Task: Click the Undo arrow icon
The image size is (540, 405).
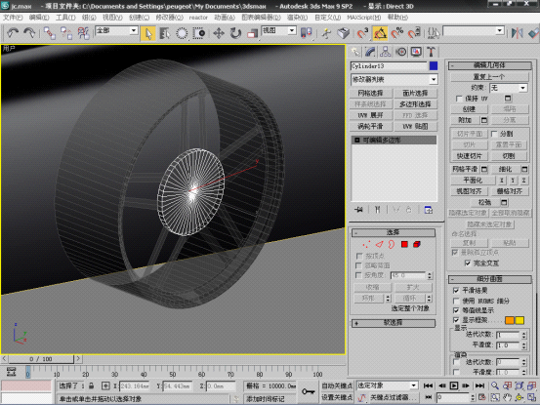Action: point(13,33)
